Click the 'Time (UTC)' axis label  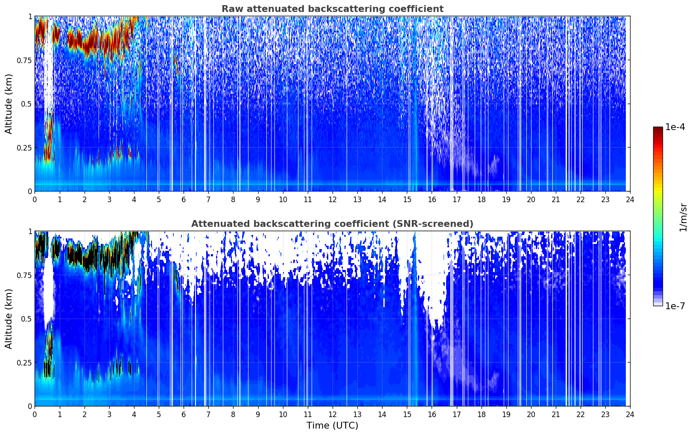tap(332, 426)
